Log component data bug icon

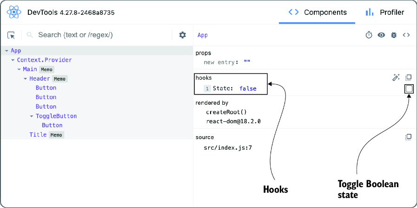click(394, 35)
